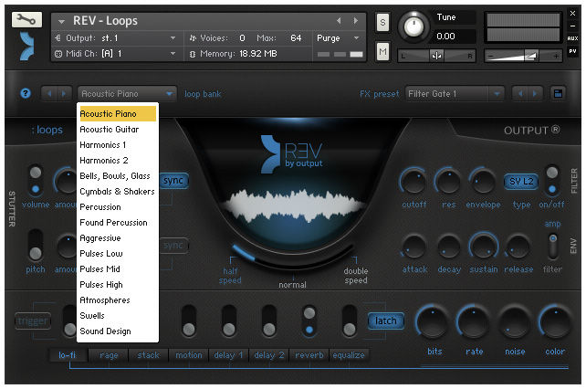Toggle the stutter volume switch

click(x=36, y=181)
